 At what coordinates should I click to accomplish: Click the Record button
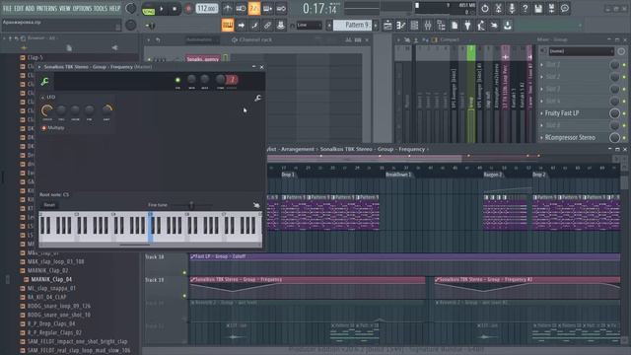tap(188, 9)
